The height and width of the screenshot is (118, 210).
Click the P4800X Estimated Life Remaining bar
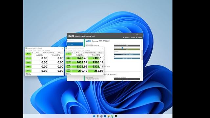point(127,79)
